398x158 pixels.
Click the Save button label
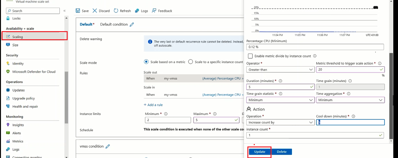[x=85, y=11]
